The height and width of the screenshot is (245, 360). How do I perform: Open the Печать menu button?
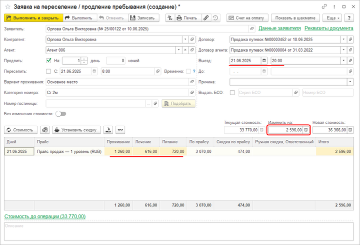pyautogui.click(x=189, y=18)
